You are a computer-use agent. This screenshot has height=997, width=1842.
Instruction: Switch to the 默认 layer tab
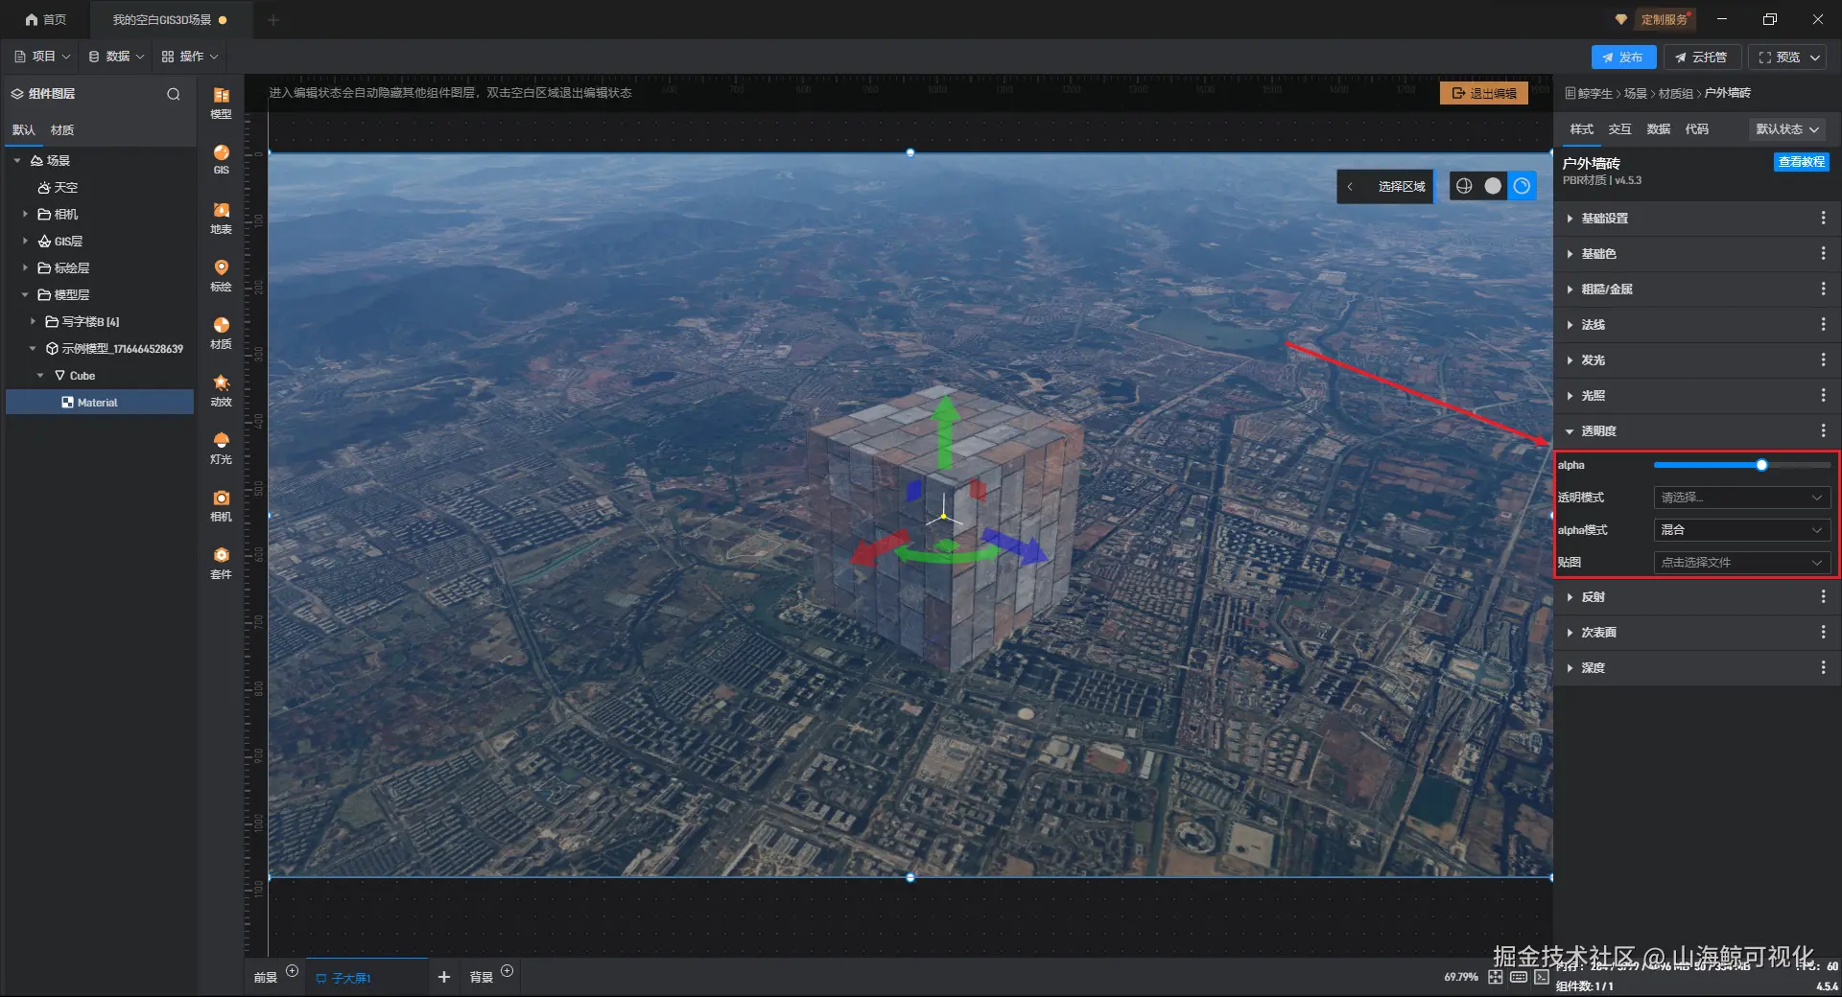[24, 130]
